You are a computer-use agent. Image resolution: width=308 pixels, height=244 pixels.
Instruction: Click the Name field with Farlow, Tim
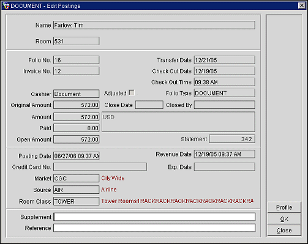[154, 25]
